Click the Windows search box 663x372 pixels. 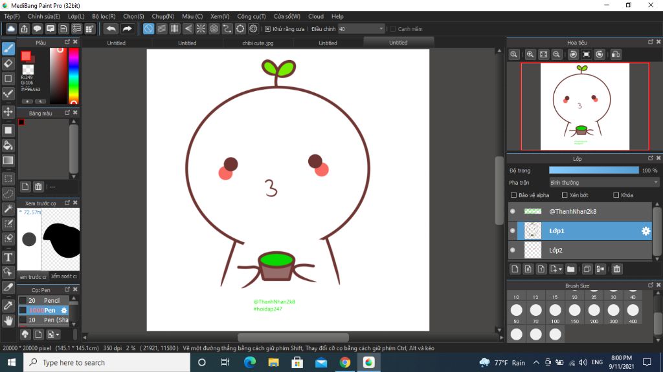[x=107, y=362]
